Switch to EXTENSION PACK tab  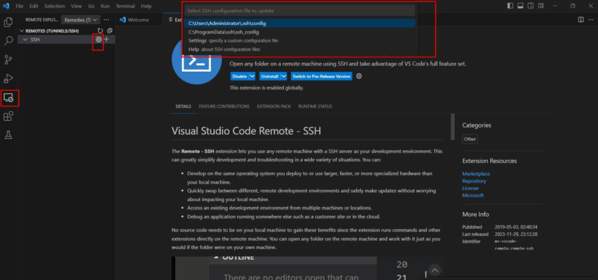274,106
